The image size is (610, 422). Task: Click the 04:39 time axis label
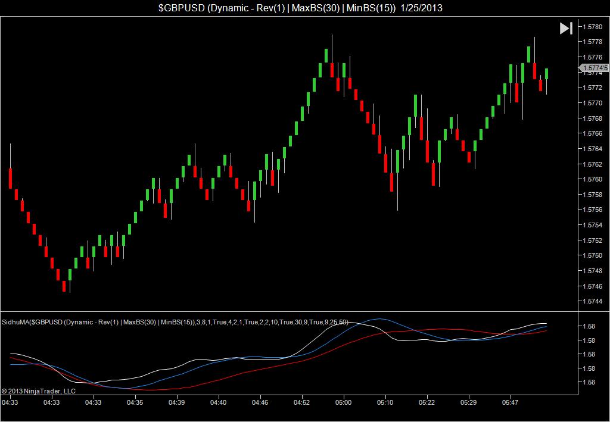tap(176, 402)
